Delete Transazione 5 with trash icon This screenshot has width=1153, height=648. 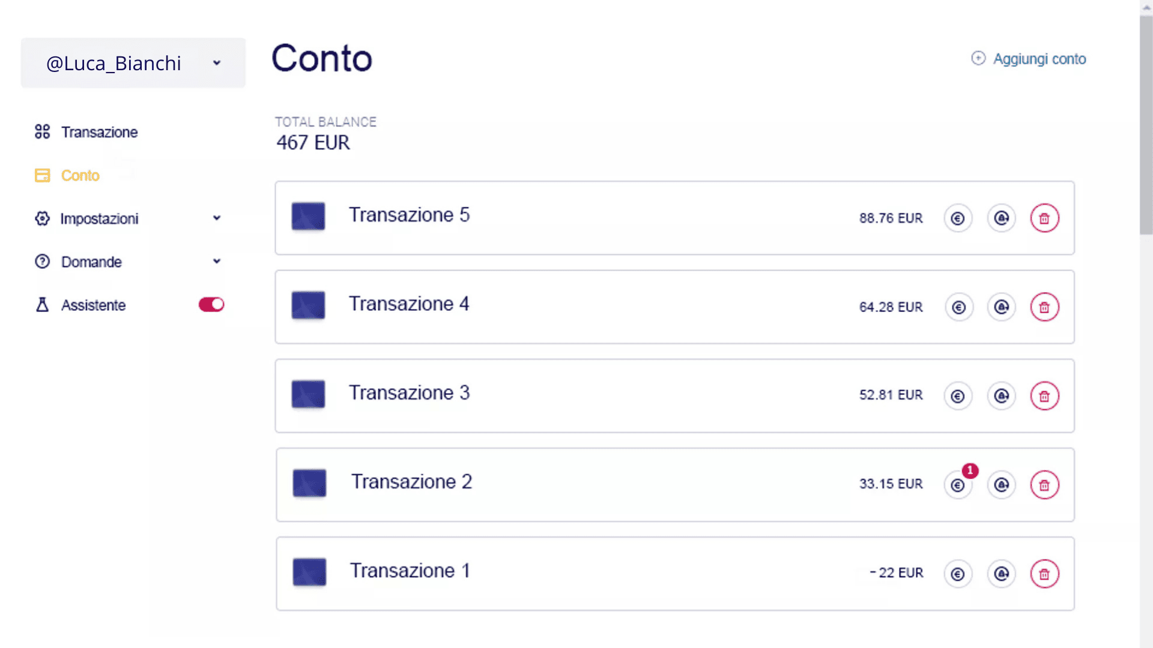[1044, 218]
